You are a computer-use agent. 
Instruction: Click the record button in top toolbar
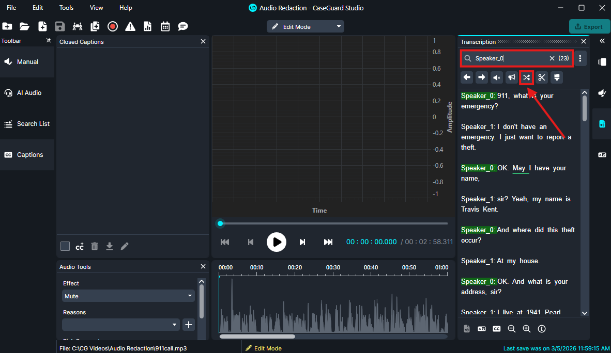tap(113, 26)
